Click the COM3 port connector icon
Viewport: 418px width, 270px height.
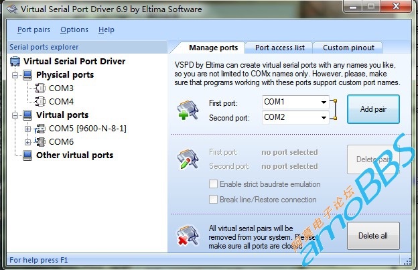tap(40, 88)
